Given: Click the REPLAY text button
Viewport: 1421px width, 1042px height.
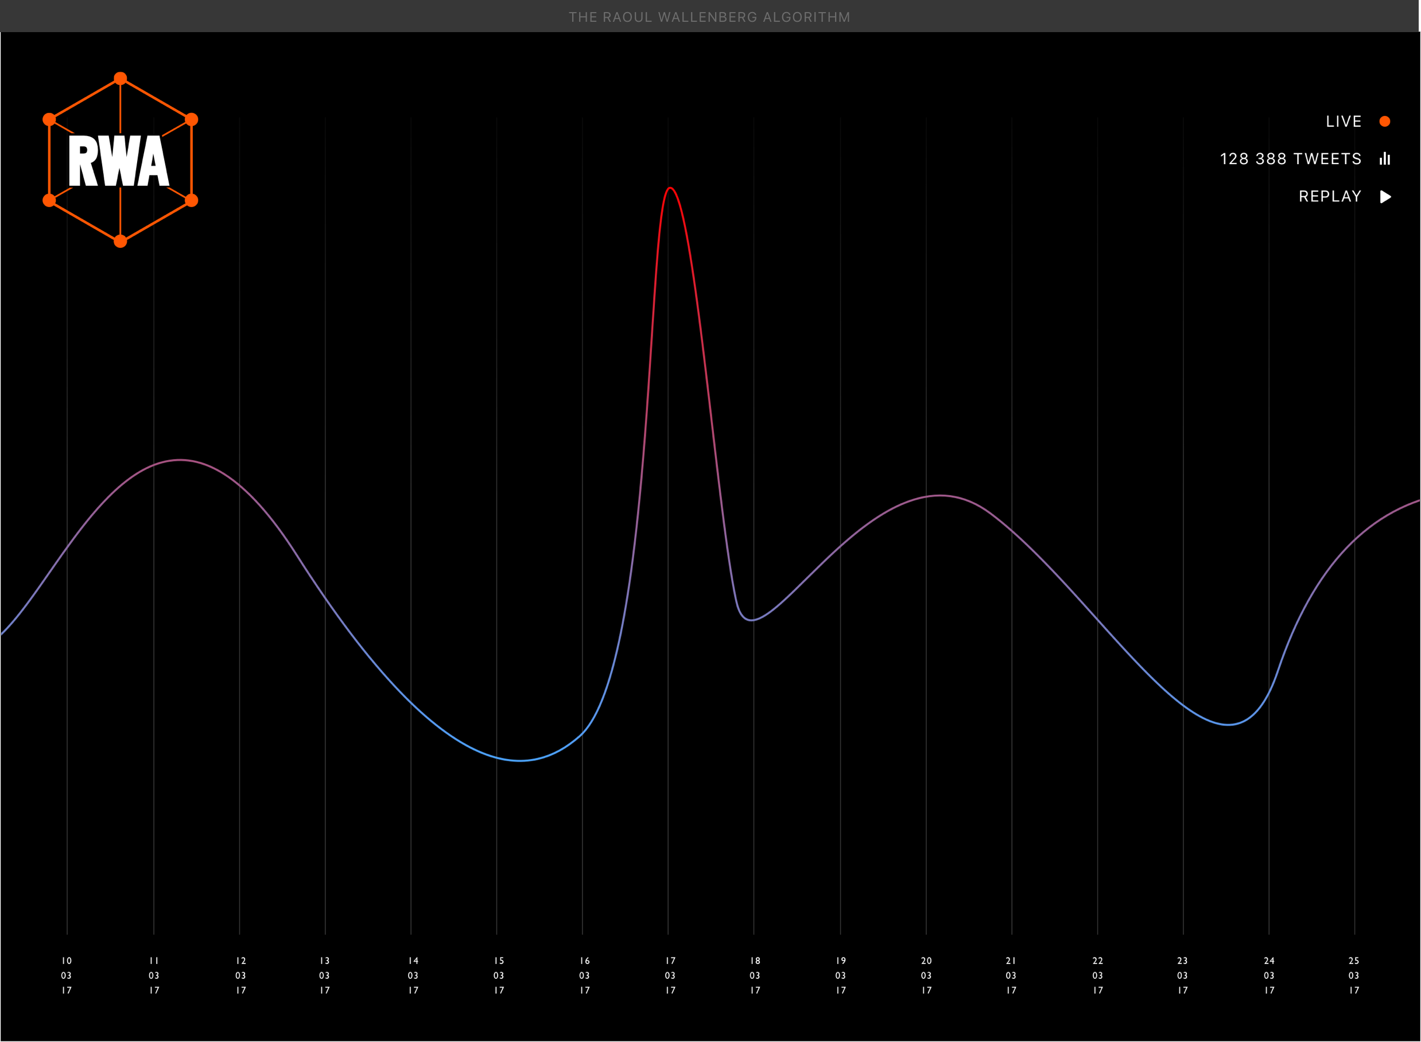Looking at the screenshot, I should [x=1330, y=196].
